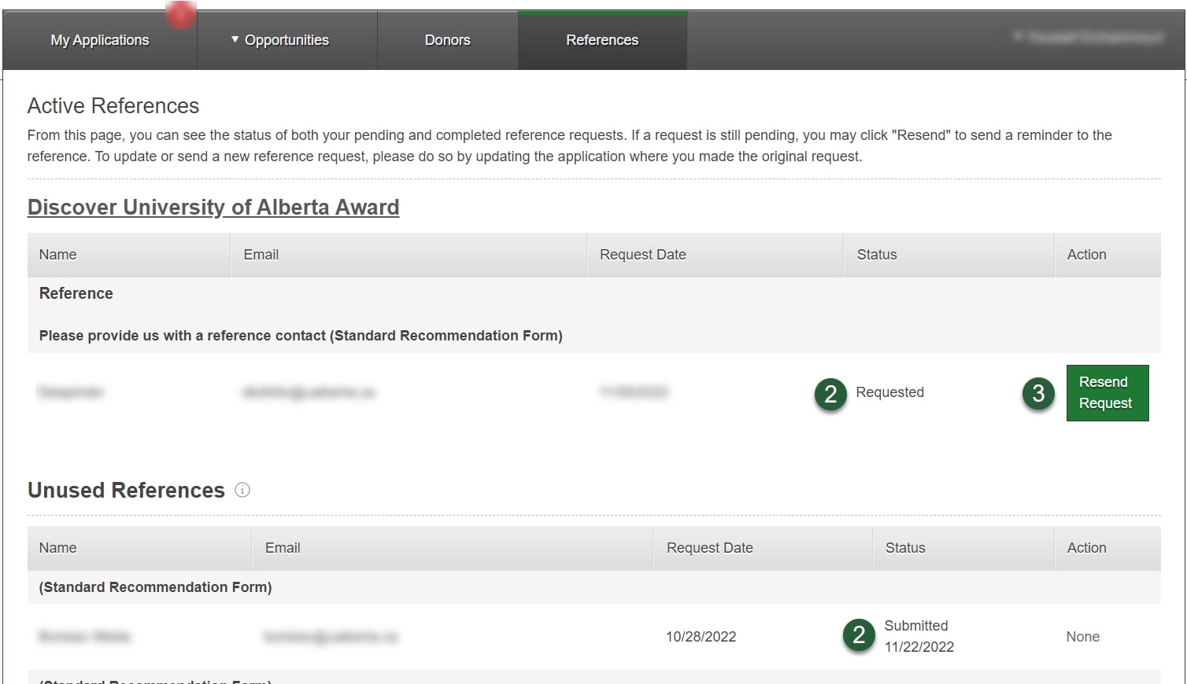Image resolution: width=1187 pixels, height=684 pixels.
Task: Select the Submitted 11/22/2022 status
Action: [x=919, y=635]
